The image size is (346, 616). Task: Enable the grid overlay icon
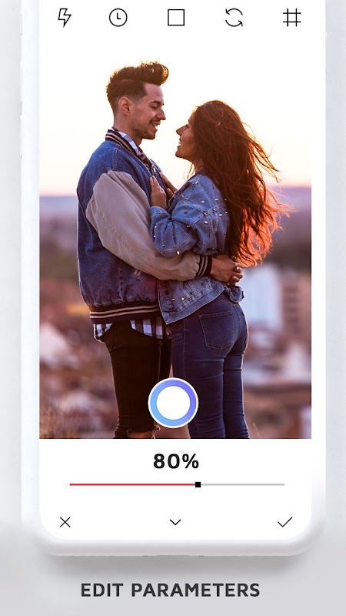click(292, 18)
